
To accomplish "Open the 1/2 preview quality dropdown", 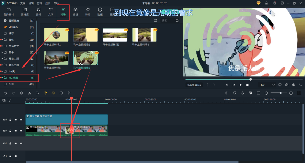I will pos(267,85).
